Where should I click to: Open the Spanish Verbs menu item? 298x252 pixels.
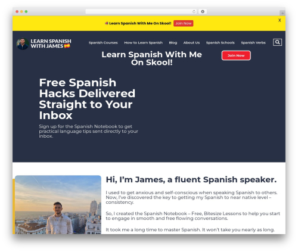click(253, 43)
